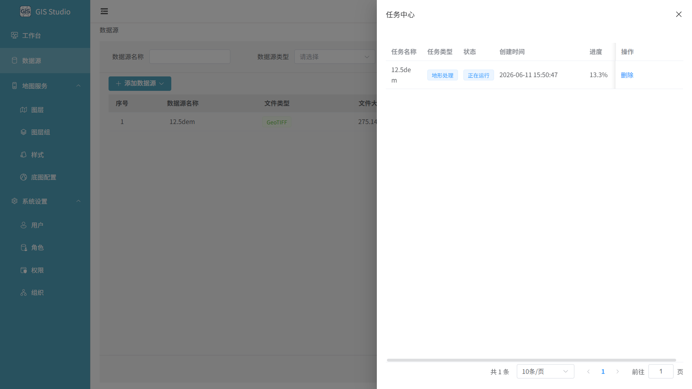Click 删除 link for task 12.5dem
Viewport: 692px width, 389px height.
click(627, 75)
